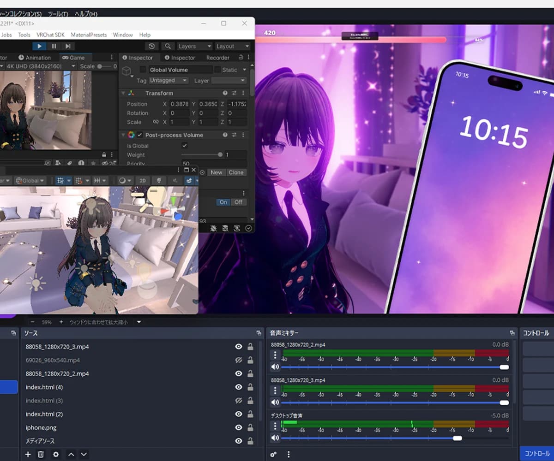Hide the 88058_1280x720_2.mp4 source eye icon
The height and width of the screenshot is (461, 554).
(239, 373)
